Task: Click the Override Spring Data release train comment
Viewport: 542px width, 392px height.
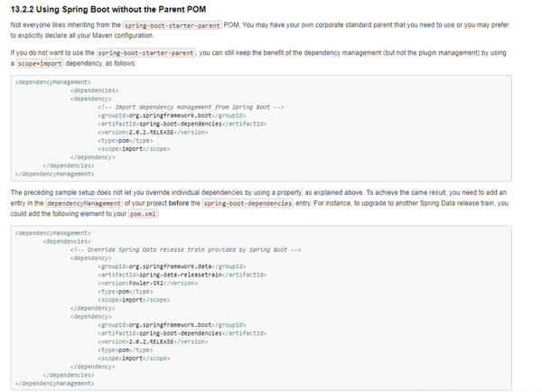Action: (x=185, y=249)
